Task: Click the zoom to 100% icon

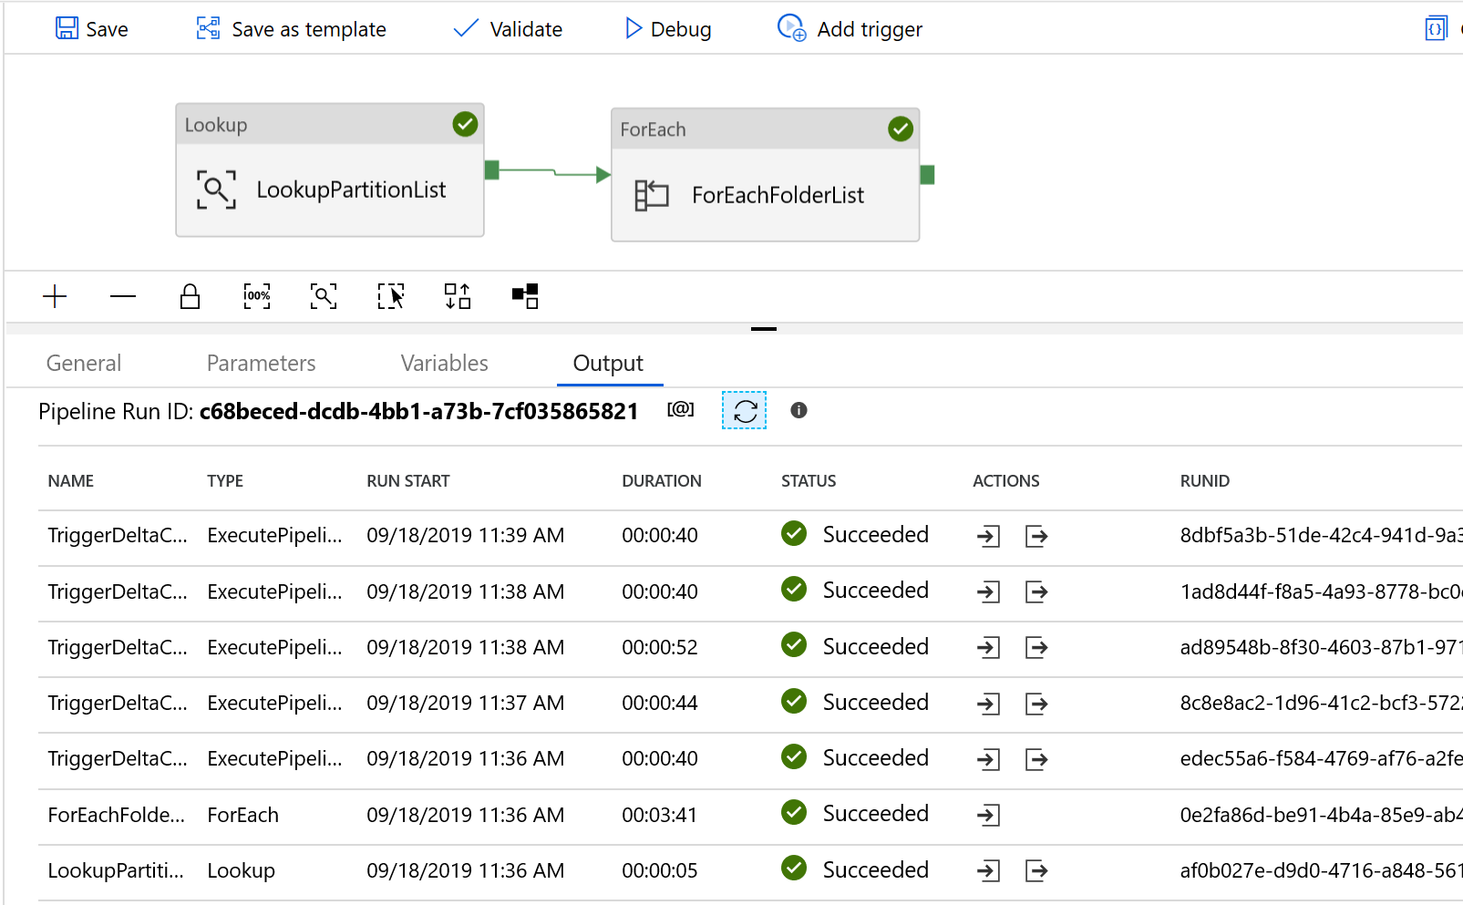Action: tap(257, 296)
